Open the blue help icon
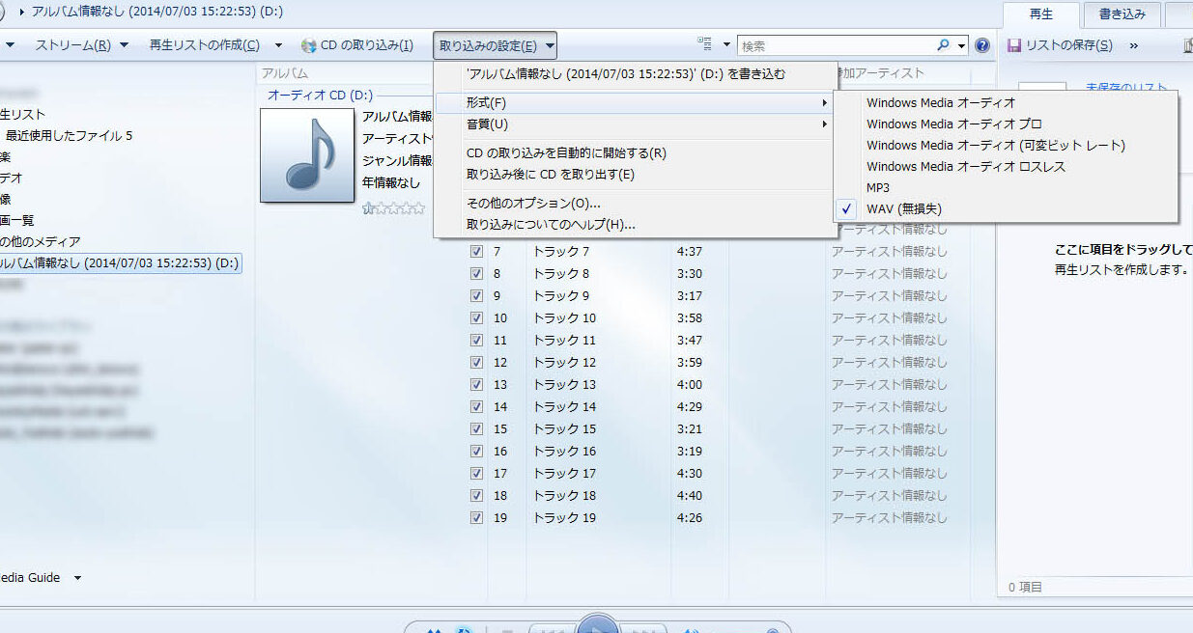Viewport: 1193px width, 633px height. (x=982, y=45)
